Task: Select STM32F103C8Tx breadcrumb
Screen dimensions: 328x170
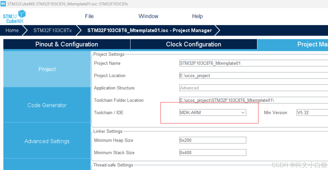Action: (52, 30)
